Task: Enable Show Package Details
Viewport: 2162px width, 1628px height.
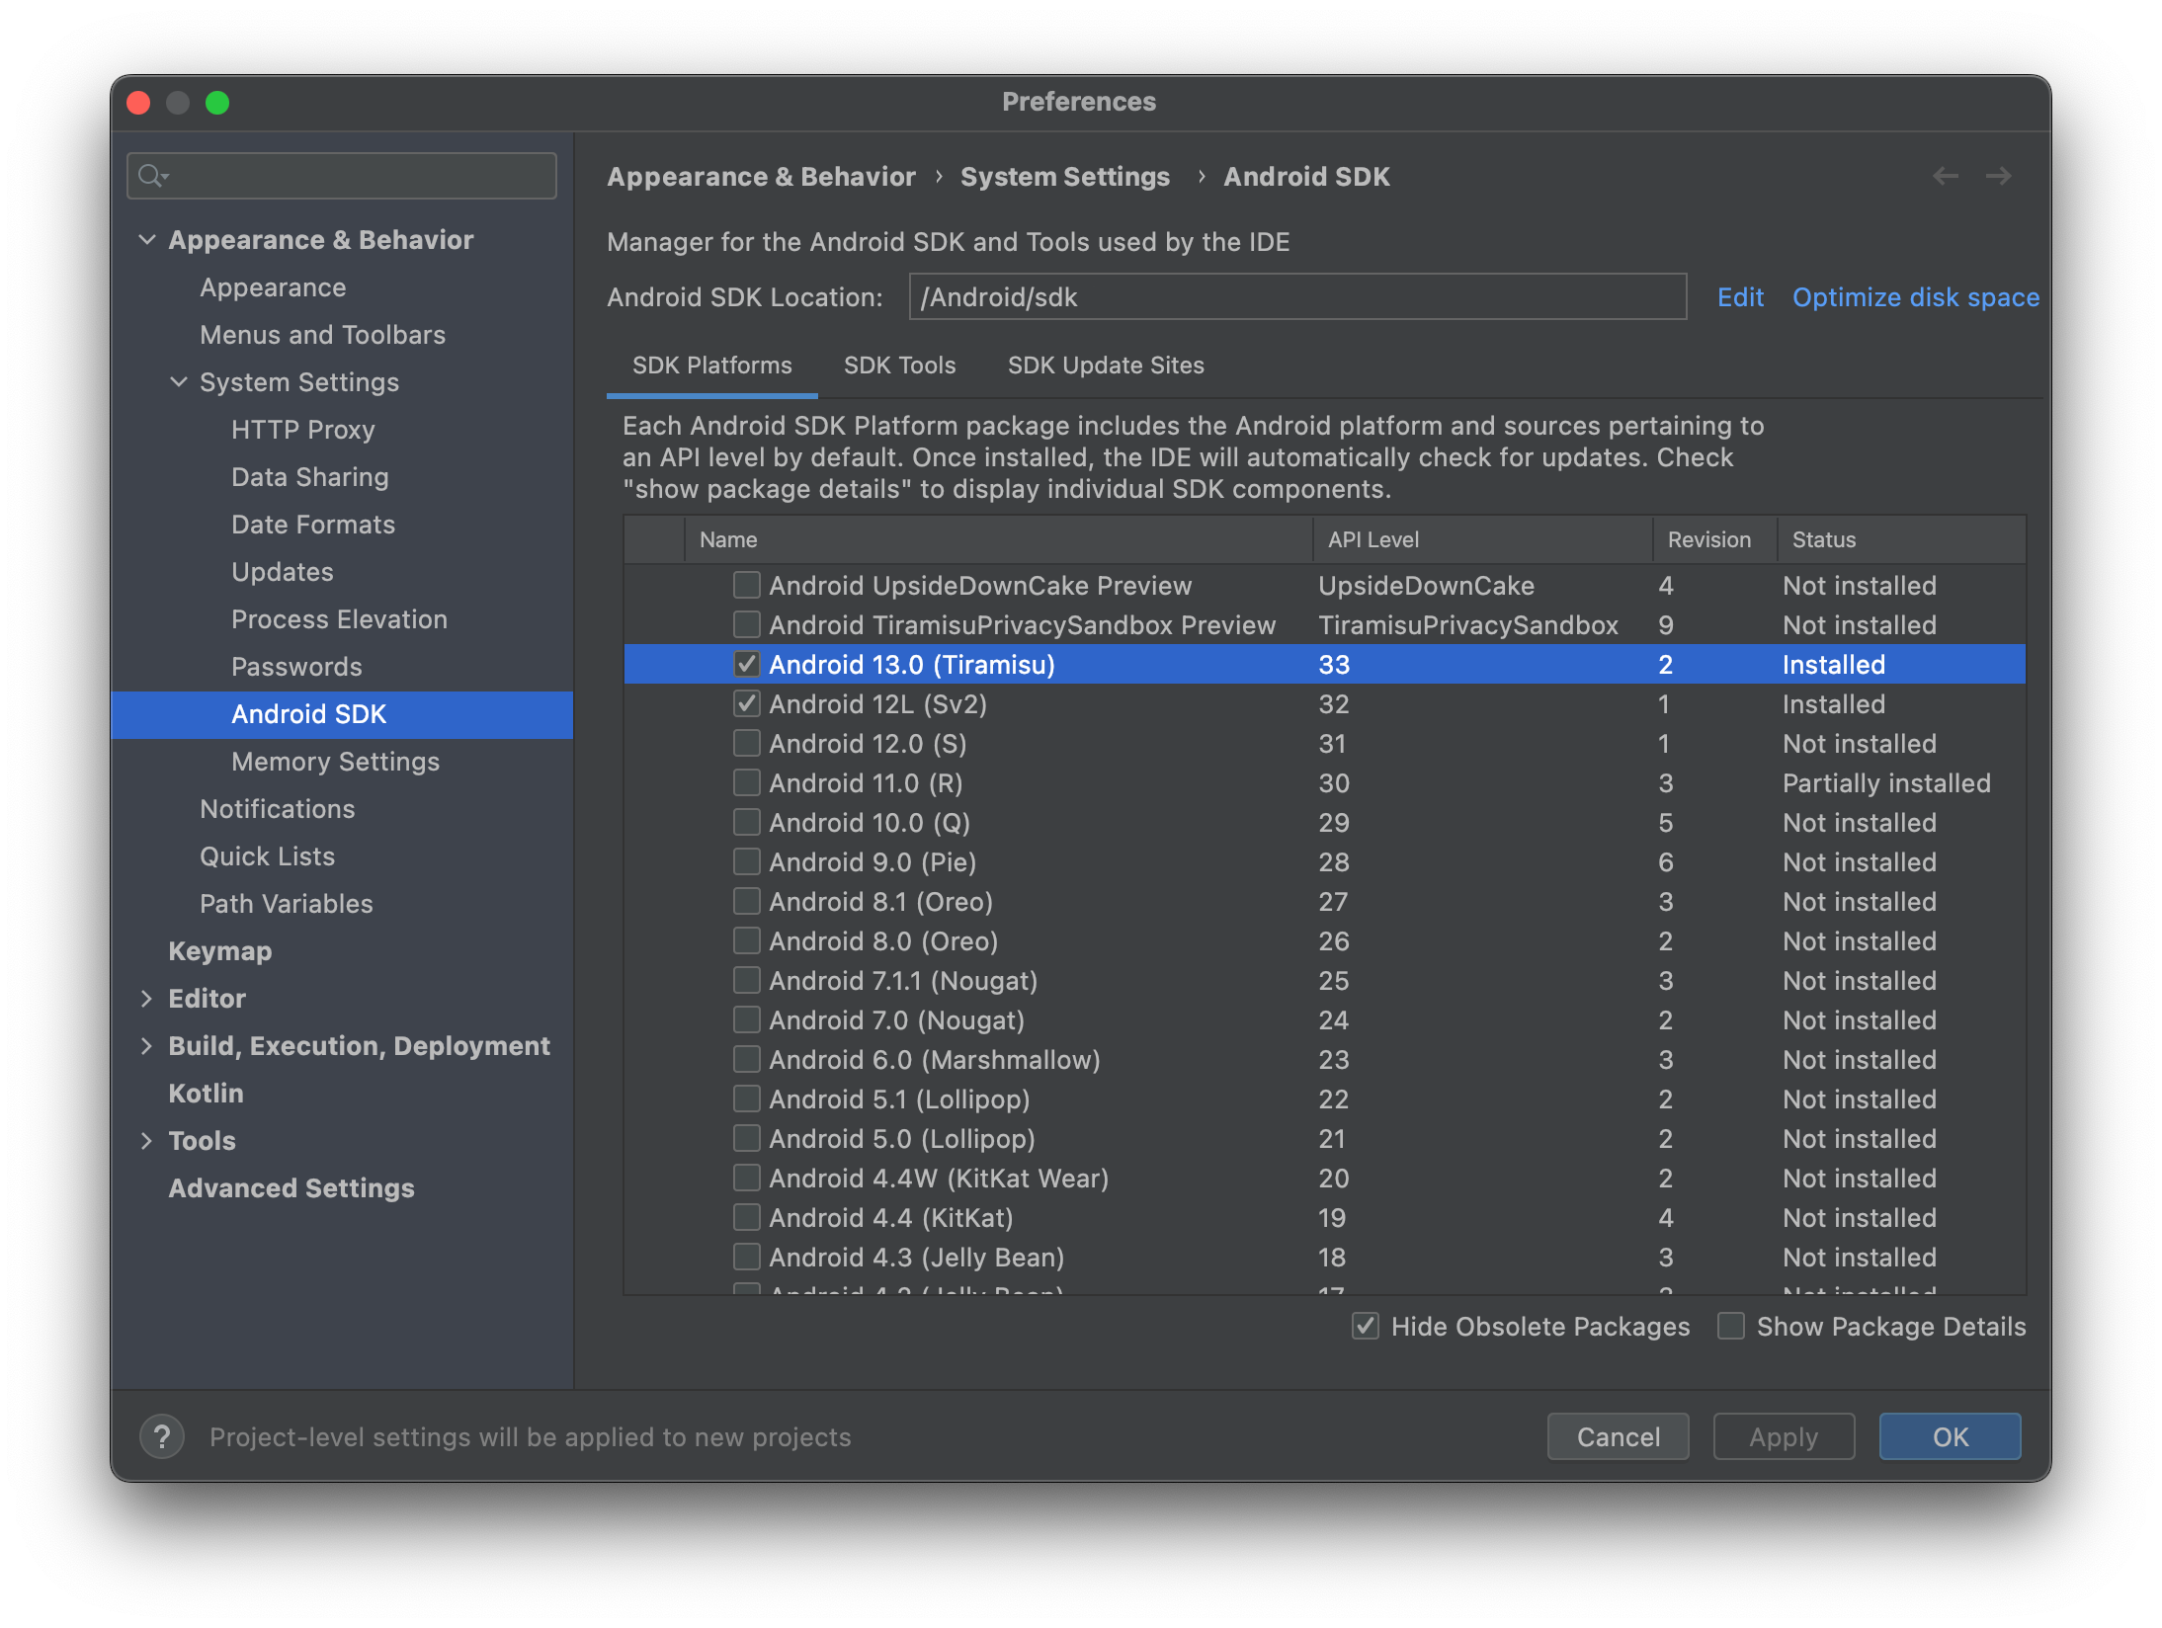Action: click(1730, 1327)
